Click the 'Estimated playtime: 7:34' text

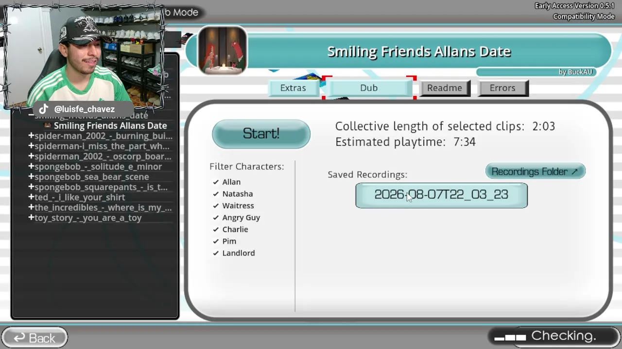point(405,142)
